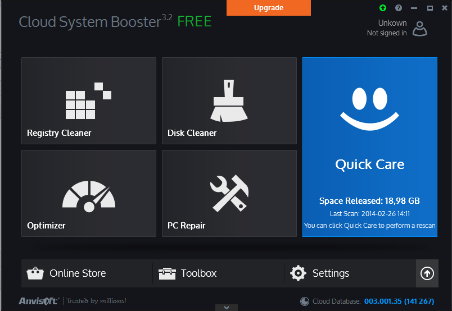The height and width of the screenshot is (311, 452).
Task: Click the Cloud Database pie icon
Action: [x=304, y=301]
